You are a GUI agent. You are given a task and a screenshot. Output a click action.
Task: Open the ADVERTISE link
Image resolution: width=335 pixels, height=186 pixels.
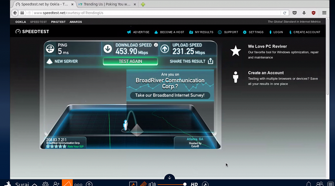[138, 32]
